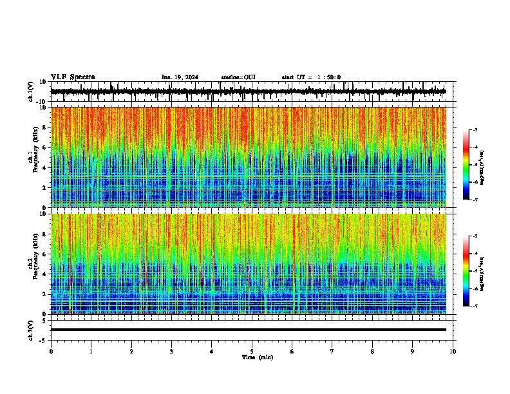Click time axis tick label "9"
Image resolution: width=510 pixels, height=394 pixels.
412,352
